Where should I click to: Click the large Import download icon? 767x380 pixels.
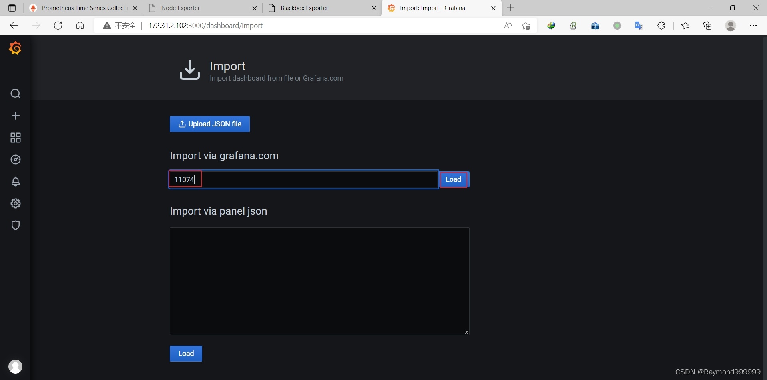click(189, 70)
